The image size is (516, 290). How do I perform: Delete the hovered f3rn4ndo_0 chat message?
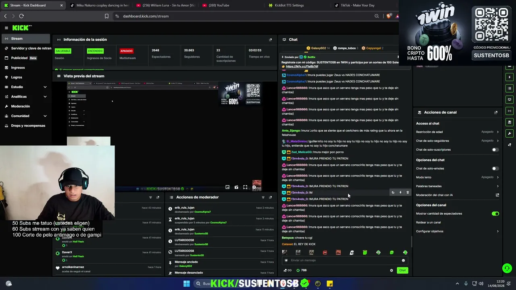[408, 193]
